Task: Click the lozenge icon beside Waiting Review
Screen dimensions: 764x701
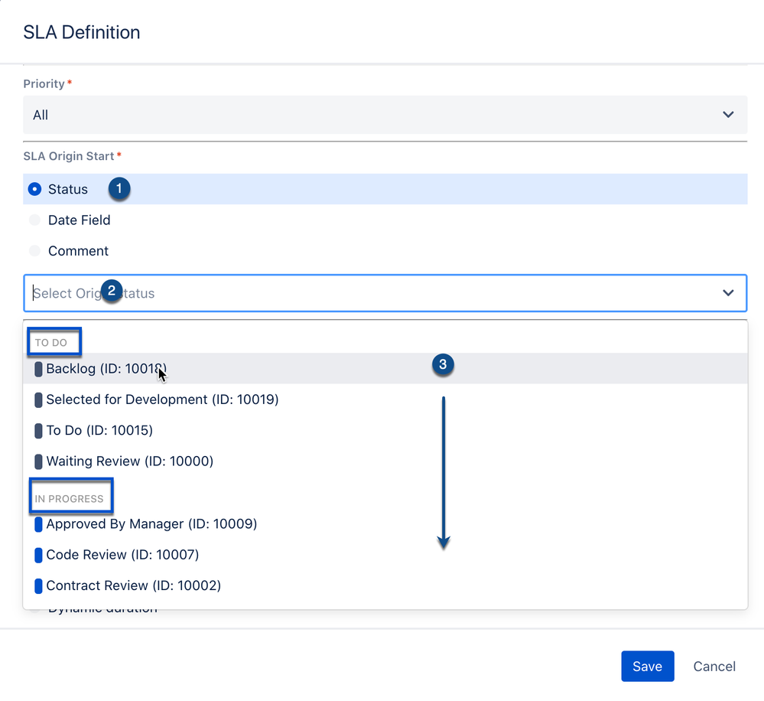Action: [x=39, y=461]
